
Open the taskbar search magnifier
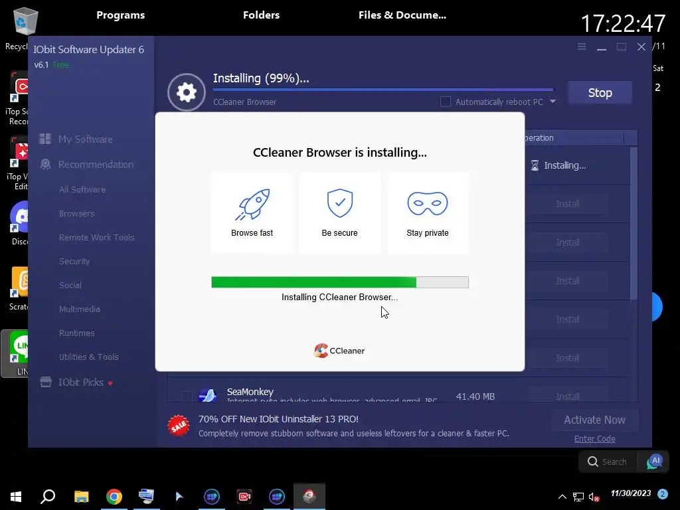[48, 497]
